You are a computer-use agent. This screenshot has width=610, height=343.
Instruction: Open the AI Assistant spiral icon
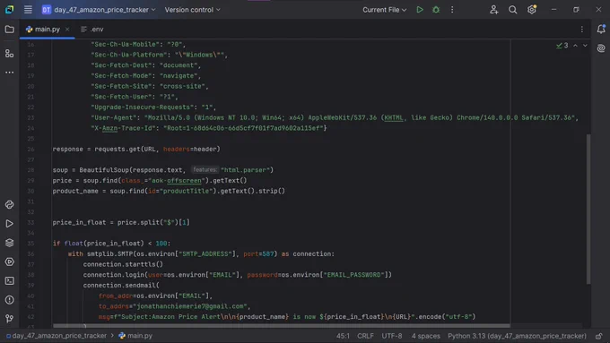[x=601, y=48]
